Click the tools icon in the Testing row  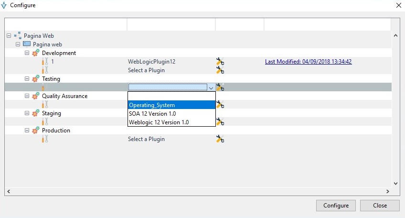coord(220,87)
